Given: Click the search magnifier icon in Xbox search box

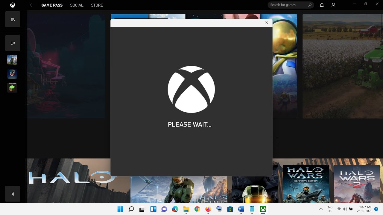Looking at the screenshot, I should coord(310,5).
